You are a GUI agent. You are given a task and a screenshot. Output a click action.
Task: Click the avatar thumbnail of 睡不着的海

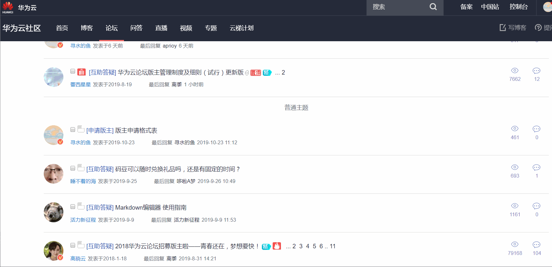(54, 174)
